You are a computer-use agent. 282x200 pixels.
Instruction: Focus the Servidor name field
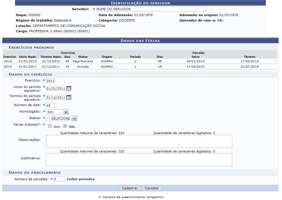pyautogui.click(x=151, y=9)
